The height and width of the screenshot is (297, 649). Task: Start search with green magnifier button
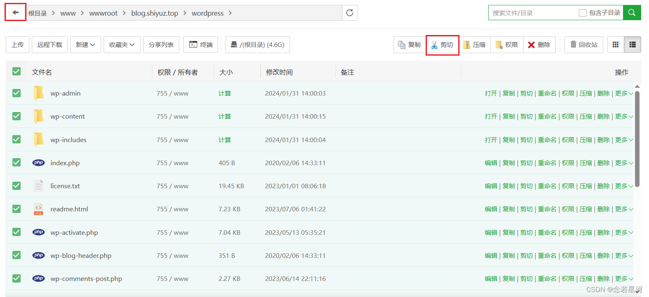coord(632,13)
